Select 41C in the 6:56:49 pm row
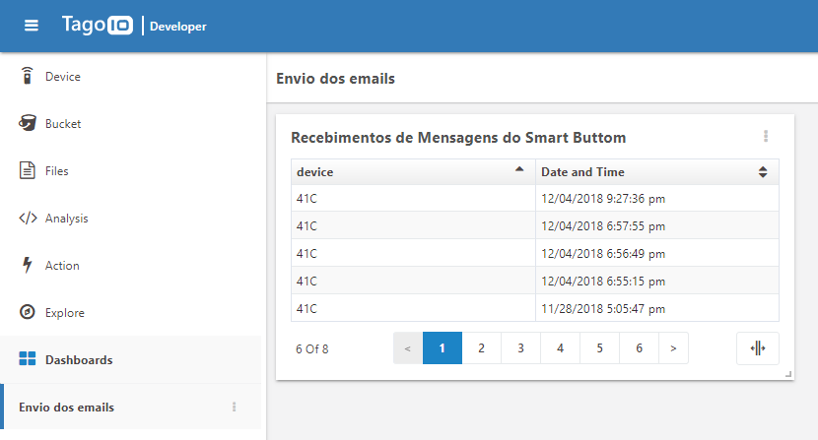Image resolution: width=818 pixels, height=440 pixels. 413,253
